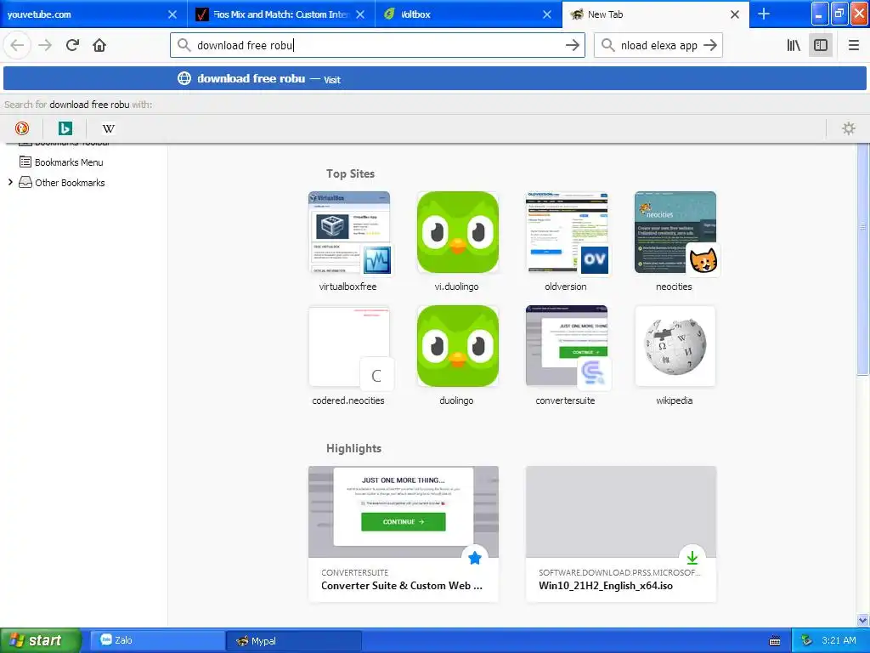Select Other Bookmarks in the sidebar
The width and height of the screenshot is (870, 653).
pos(70,183)
